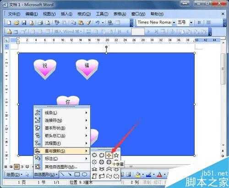The height and width of the screenshot is (188, 229).
Task: Choose 连接符(N) from the AutoShapes menu
Action: (62, 120)
